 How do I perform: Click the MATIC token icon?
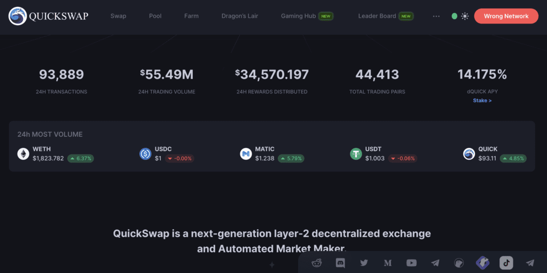[x=246, y=154]
